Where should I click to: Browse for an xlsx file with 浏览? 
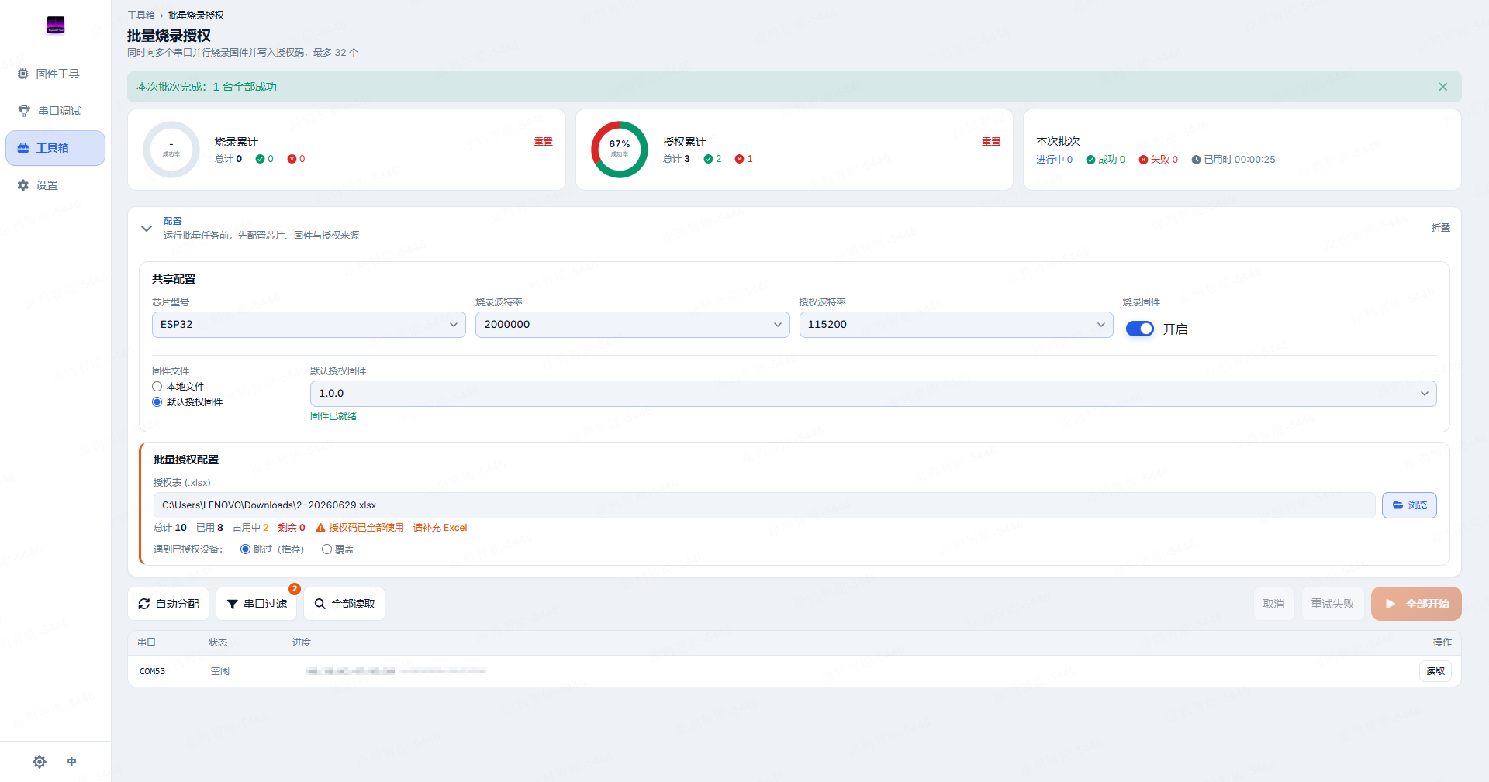point(1409,505)
